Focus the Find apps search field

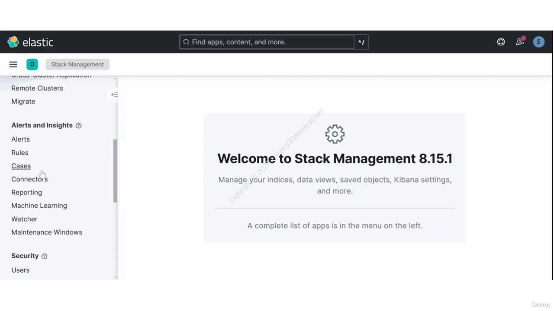[267, 42]
